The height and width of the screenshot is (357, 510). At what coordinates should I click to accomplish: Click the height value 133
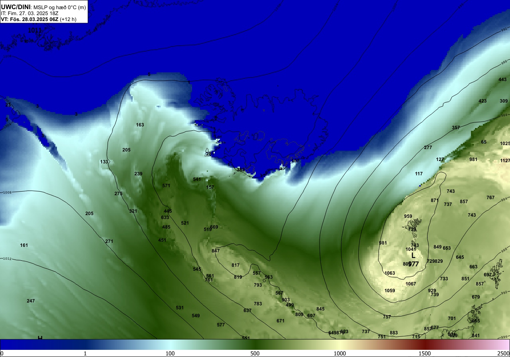[104, 162]
